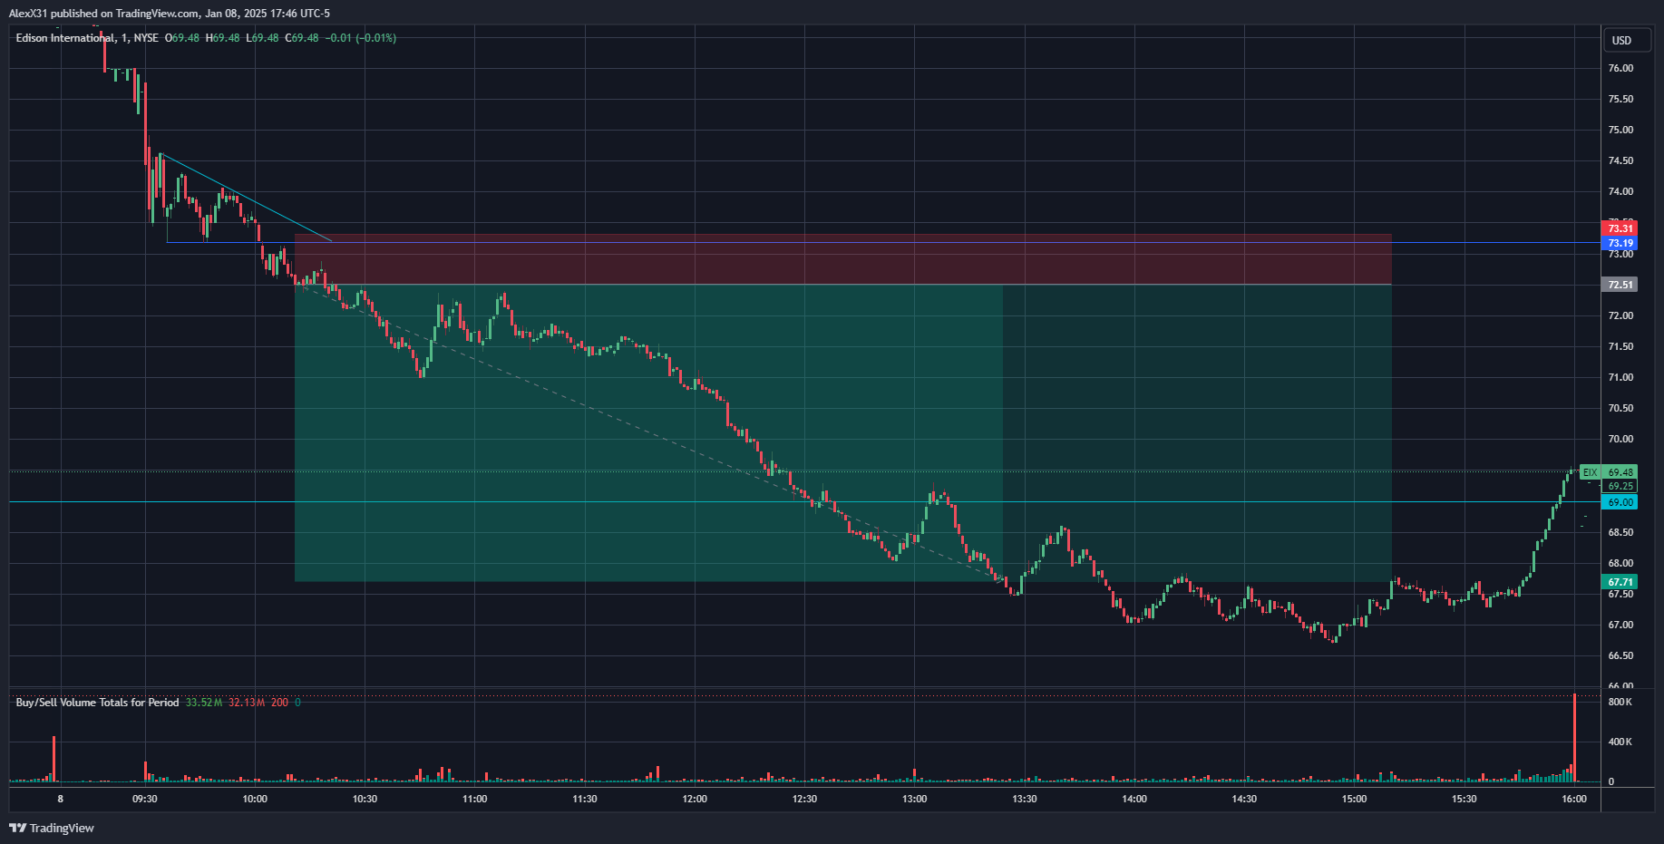Image resolution: width=1664 pixels, height=844 pixels.
Task: Click the 10:30 time axis label
Action: coord(365,799)
